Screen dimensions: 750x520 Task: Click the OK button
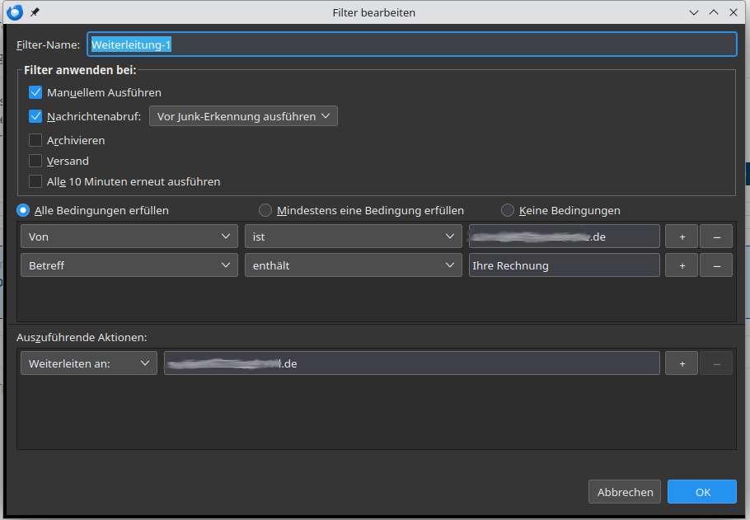point(702,492)
